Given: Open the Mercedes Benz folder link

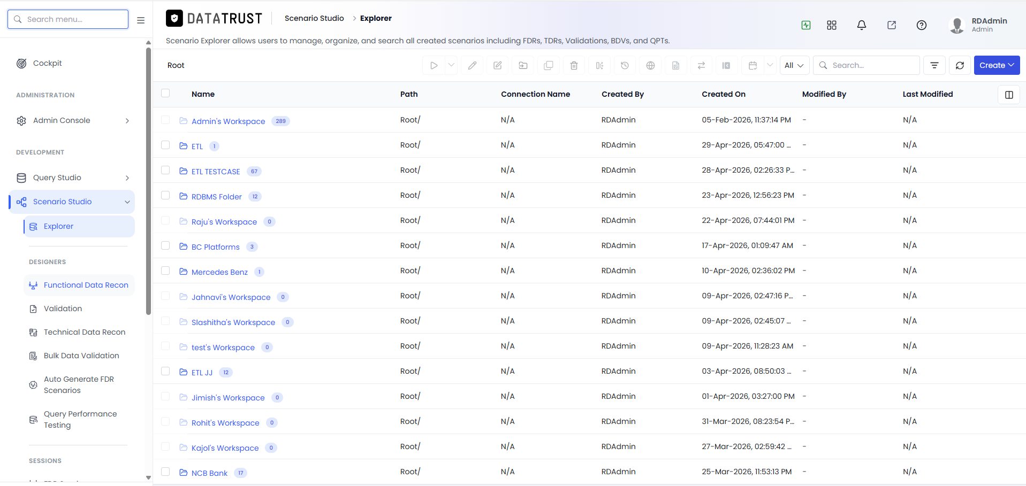Looking at the screenshot, I should pos(219,272).
